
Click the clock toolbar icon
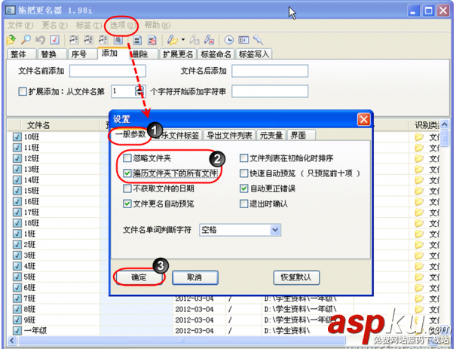coord(229,40)
